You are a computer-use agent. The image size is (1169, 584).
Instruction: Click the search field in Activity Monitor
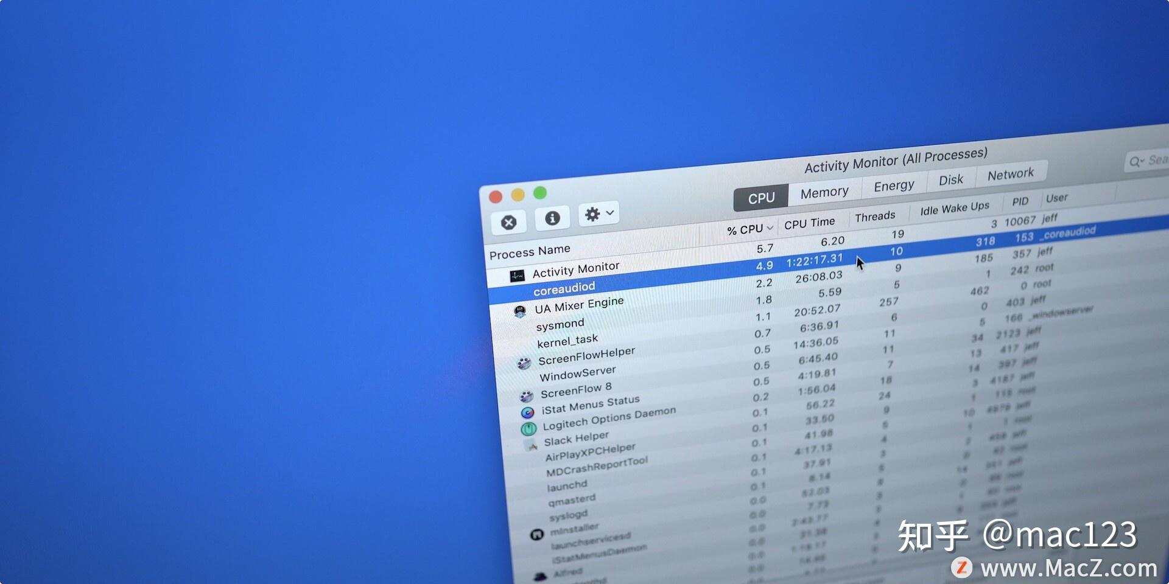pyautogui.click(x=1147, y=161)
